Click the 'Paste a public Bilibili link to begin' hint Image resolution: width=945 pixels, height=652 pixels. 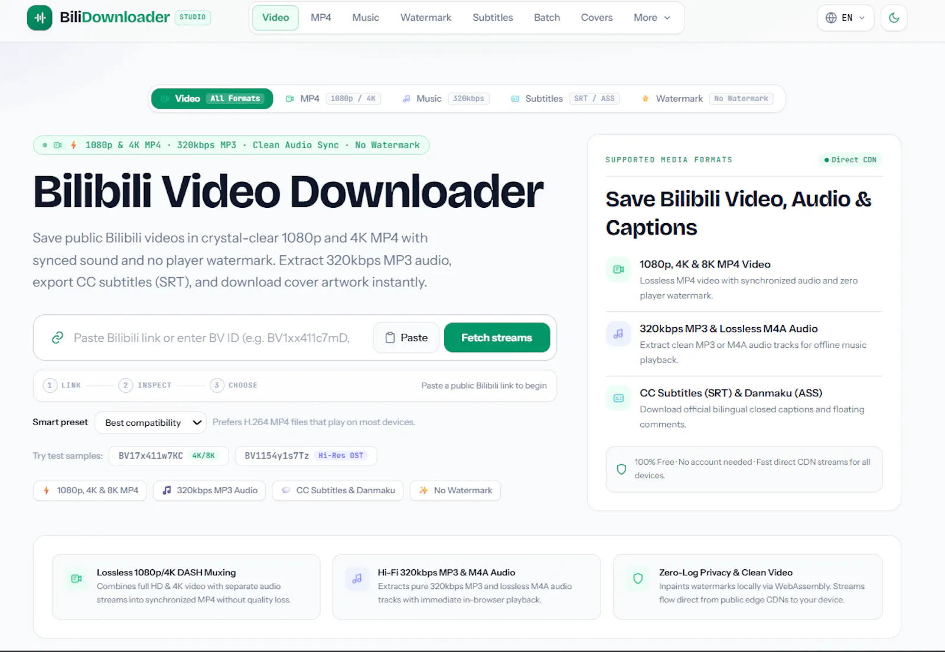(x=484, y=386)
